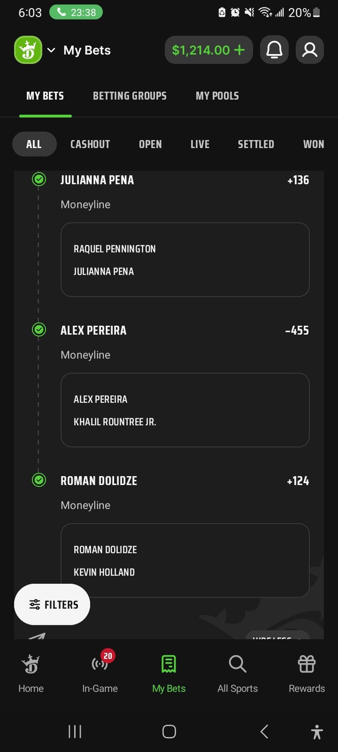
Task: Tap the My Bets receipt icon
Action: click(x=169, y=664)
